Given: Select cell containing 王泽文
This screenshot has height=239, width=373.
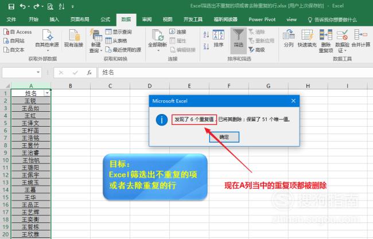Looking at the screenshot, I should pyautogui.click(x=31, y=123).
